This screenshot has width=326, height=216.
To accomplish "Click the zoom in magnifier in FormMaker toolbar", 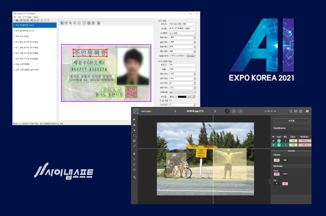I will [71, 23].
